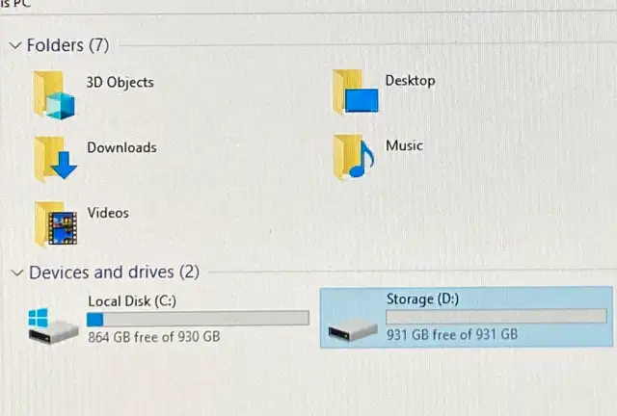Click the 864 GB free of 930 GB text
Viewport: 617px width, 416px height.
(154, 337)
